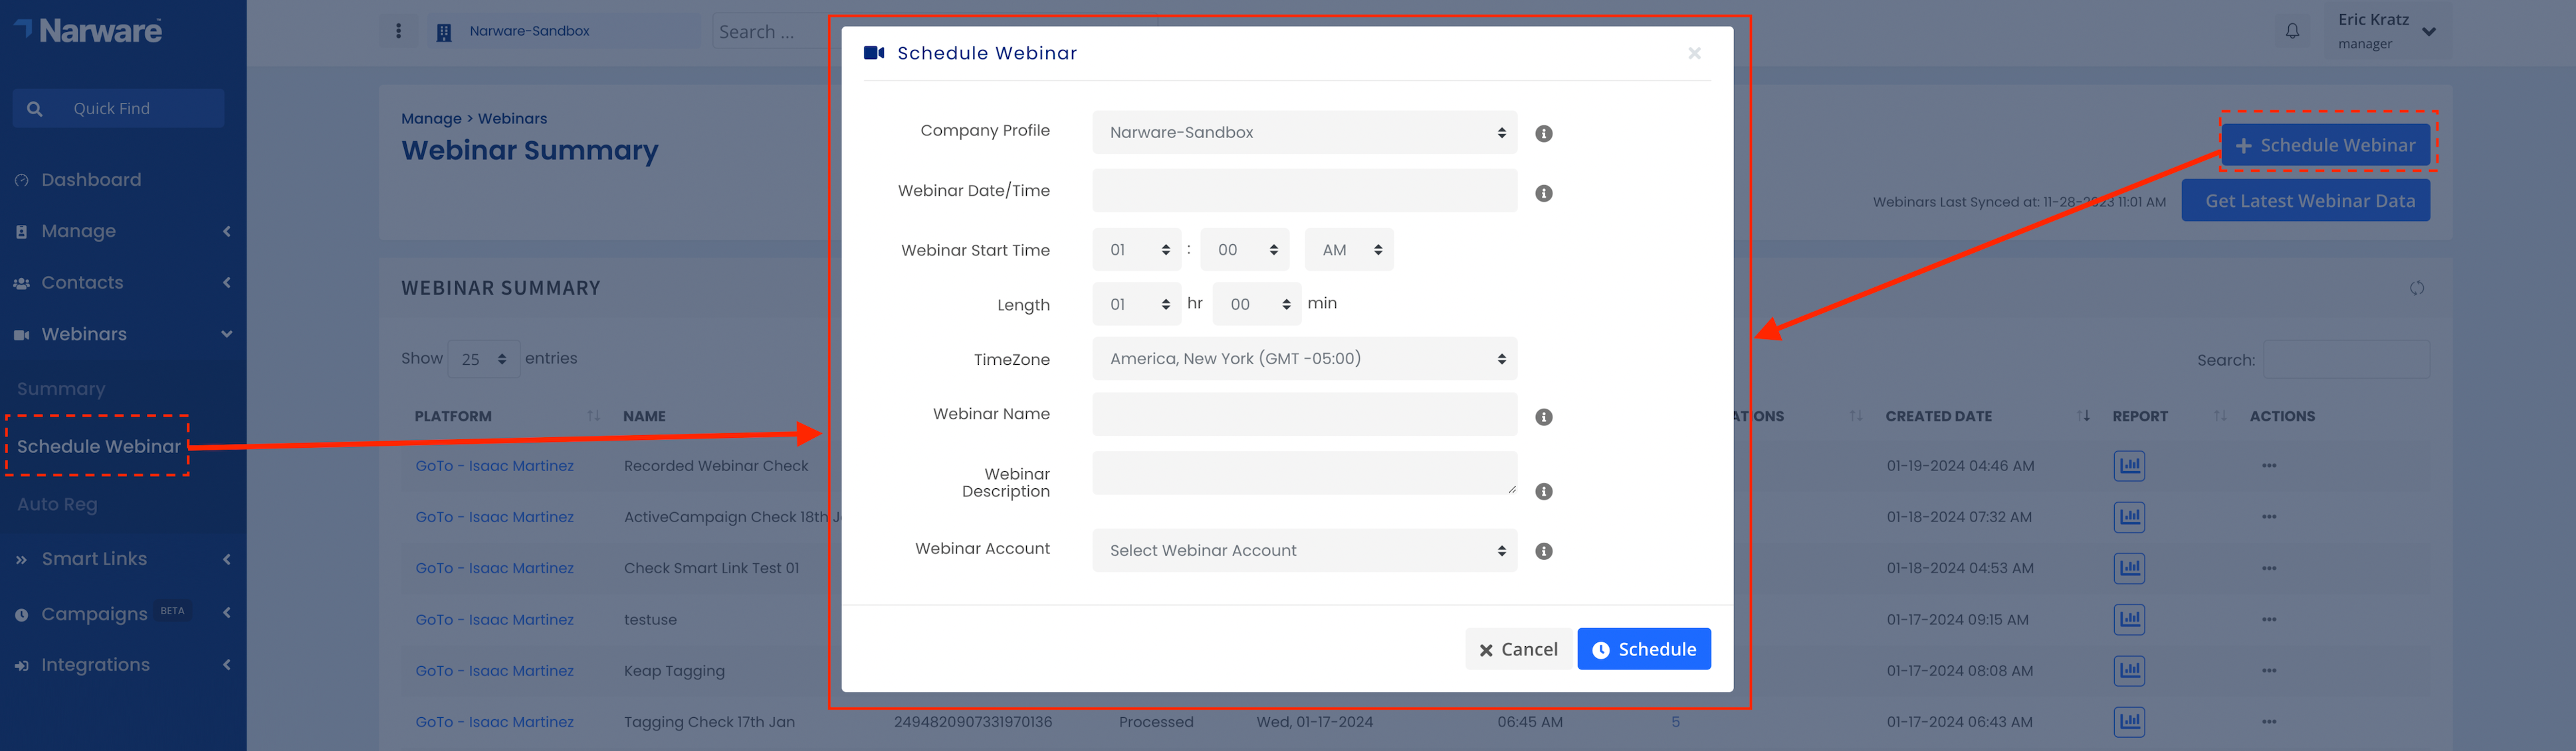Open actions menu for 01-18-2024 07:32 AM row

click(2269, 517)
